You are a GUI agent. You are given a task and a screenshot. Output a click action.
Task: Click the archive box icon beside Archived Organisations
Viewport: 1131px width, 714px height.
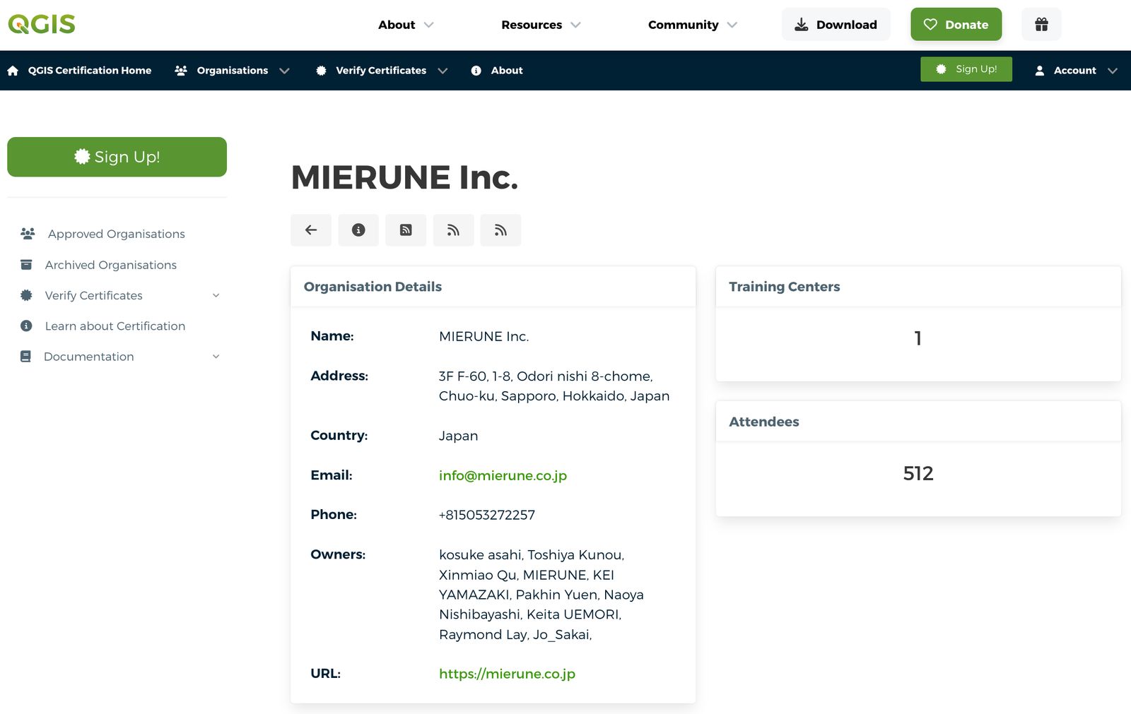point(26,264)
